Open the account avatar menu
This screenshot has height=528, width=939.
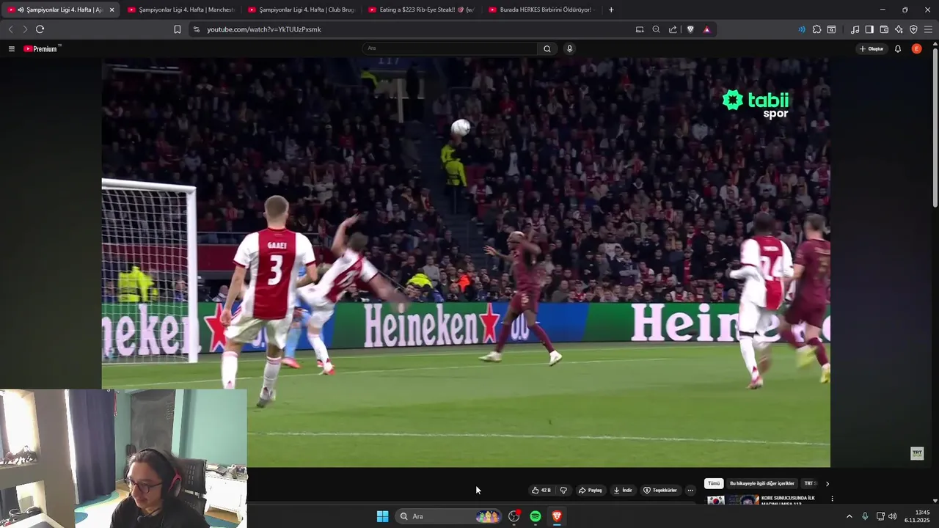click(916, 49)
